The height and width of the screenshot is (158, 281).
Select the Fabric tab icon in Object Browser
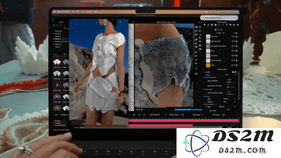208,25
